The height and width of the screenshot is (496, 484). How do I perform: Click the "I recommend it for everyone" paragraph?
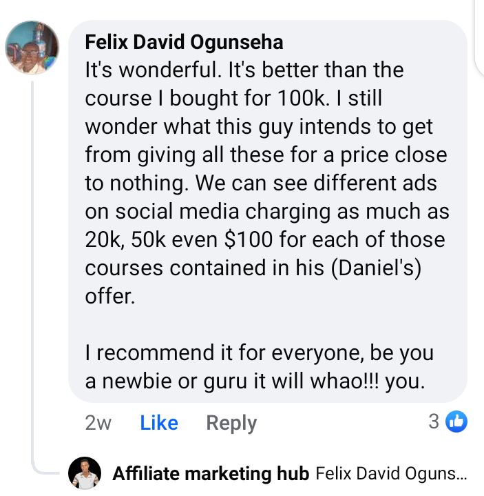pyautogui.click(x=259, y=366)
